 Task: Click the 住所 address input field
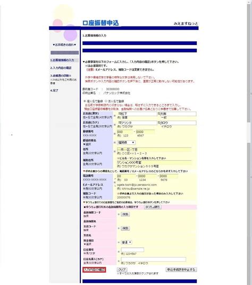click(154, 150)
